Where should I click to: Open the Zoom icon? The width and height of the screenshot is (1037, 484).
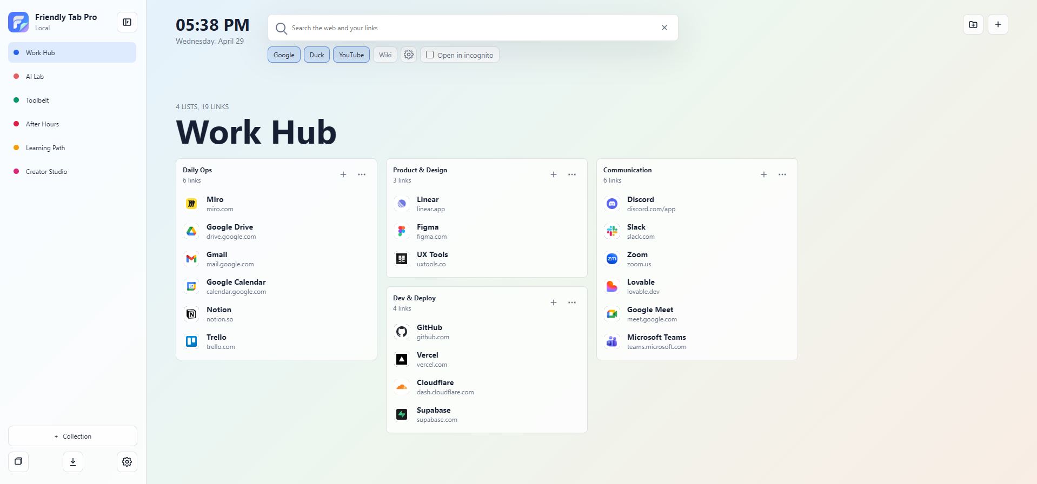point(612,259)
